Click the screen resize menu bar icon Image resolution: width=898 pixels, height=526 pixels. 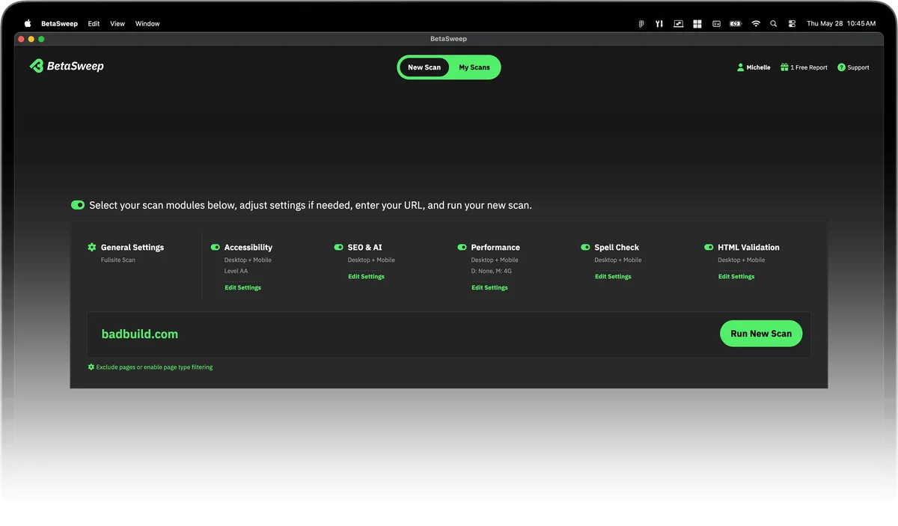pyautogui.click(x=678, y=24)
